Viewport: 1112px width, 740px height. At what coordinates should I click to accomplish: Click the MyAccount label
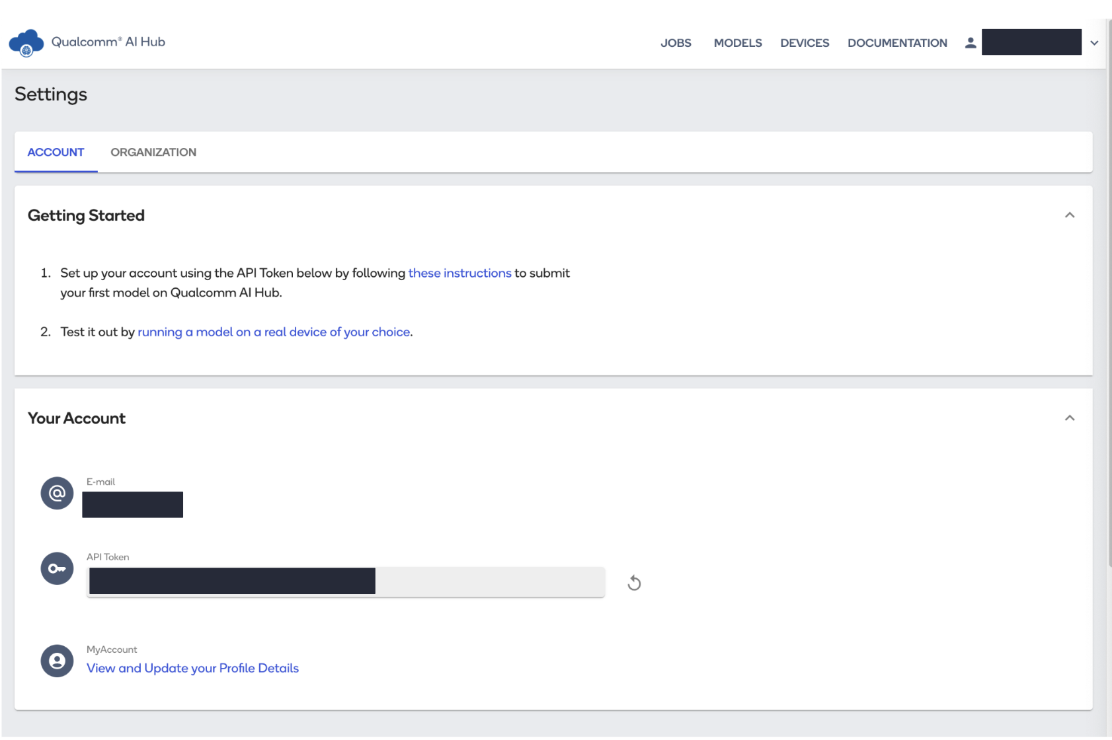pos(112,649)
